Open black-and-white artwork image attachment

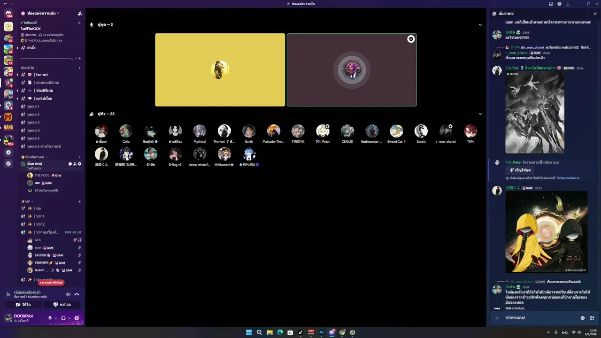(x=535, y=112)
